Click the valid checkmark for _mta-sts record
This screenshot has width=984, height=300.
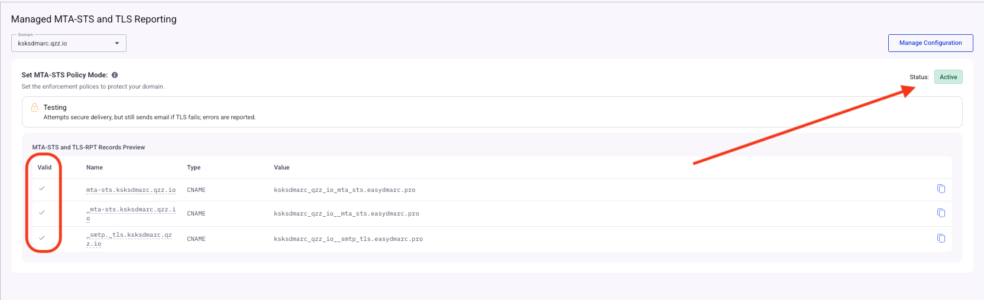coord(42,212)
